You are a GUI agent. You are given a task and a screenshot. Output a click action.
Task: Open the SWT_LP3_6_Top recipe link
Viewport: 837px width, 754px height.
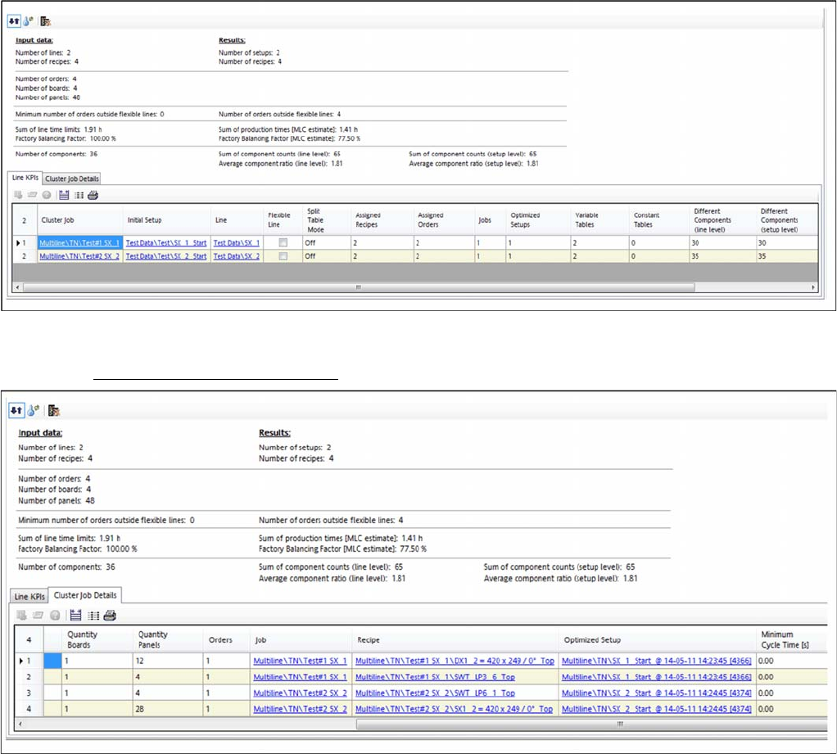point(435,677)
